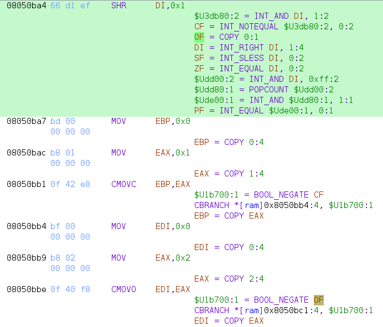Select address 08050bac
This screenshot has height=327, width=383.
(27, 153)
